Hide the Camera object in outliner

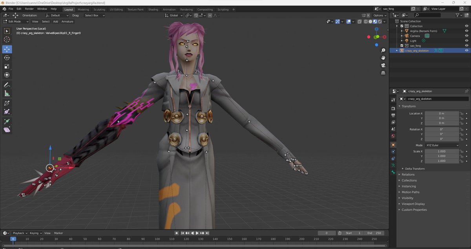click(467, 36)
